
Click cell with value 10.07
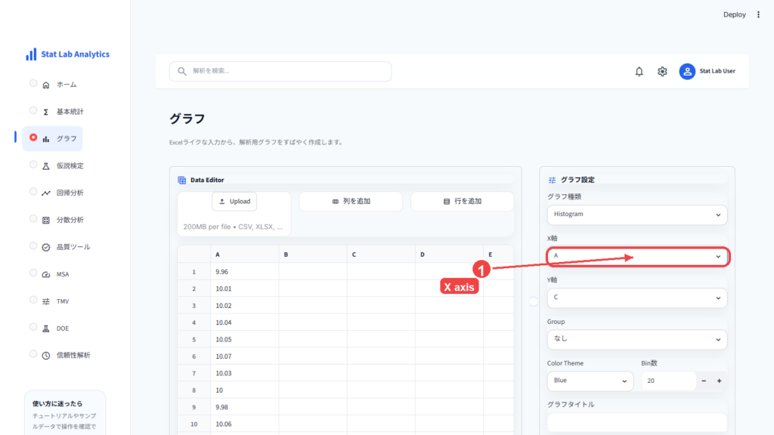click(x=244, y=356)
